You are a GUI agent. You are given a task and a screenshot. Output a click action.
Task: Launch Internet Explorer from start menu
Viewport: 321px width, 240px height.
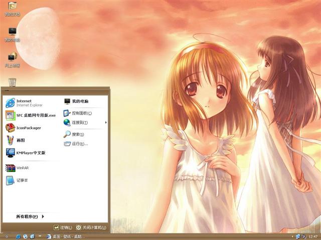(x=32, y=103)
